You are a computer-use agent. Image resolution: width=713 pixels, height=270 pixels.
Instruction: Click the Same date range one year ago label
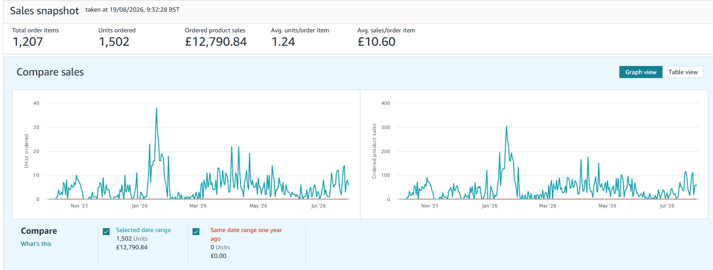click(246, 234)
